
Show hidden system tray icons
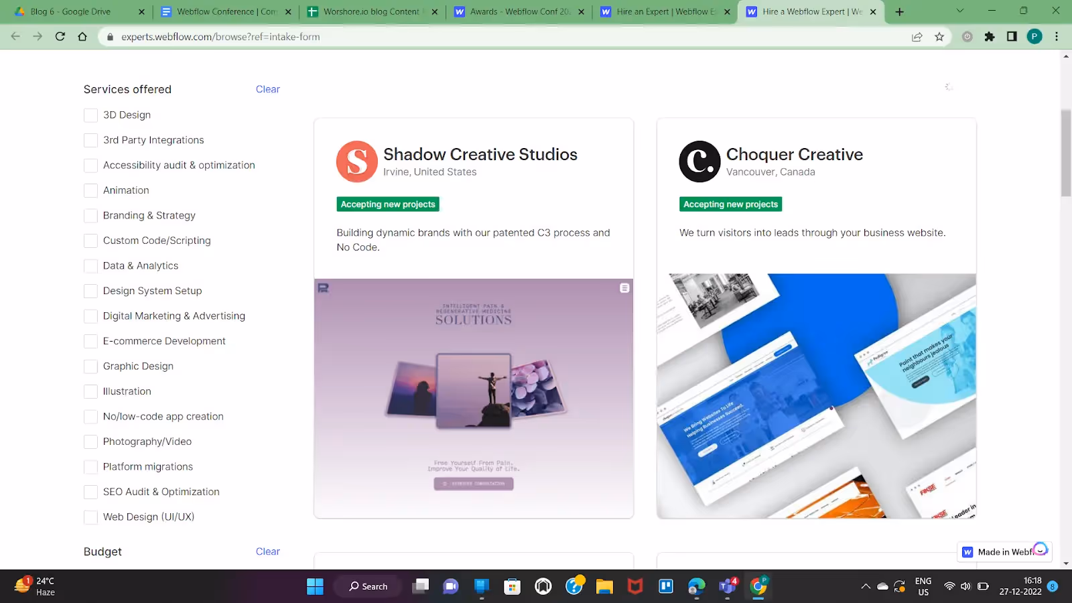pos(866,586)
